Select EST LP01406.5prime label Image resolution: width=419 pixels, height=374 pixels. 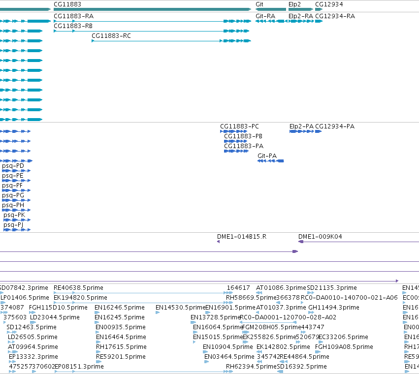pyautogui.click(x=25, y=298)
